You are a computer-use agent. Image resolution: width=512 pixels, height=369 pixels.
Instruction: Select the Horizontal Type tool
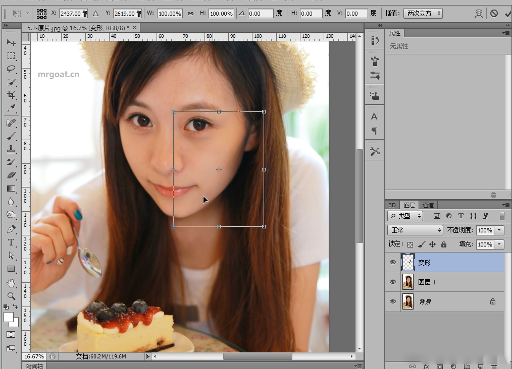pyautogui.click(x=11, y=242)
